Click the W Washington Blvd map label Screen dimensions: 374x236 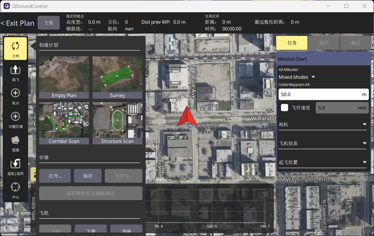[x=304, y=179]
